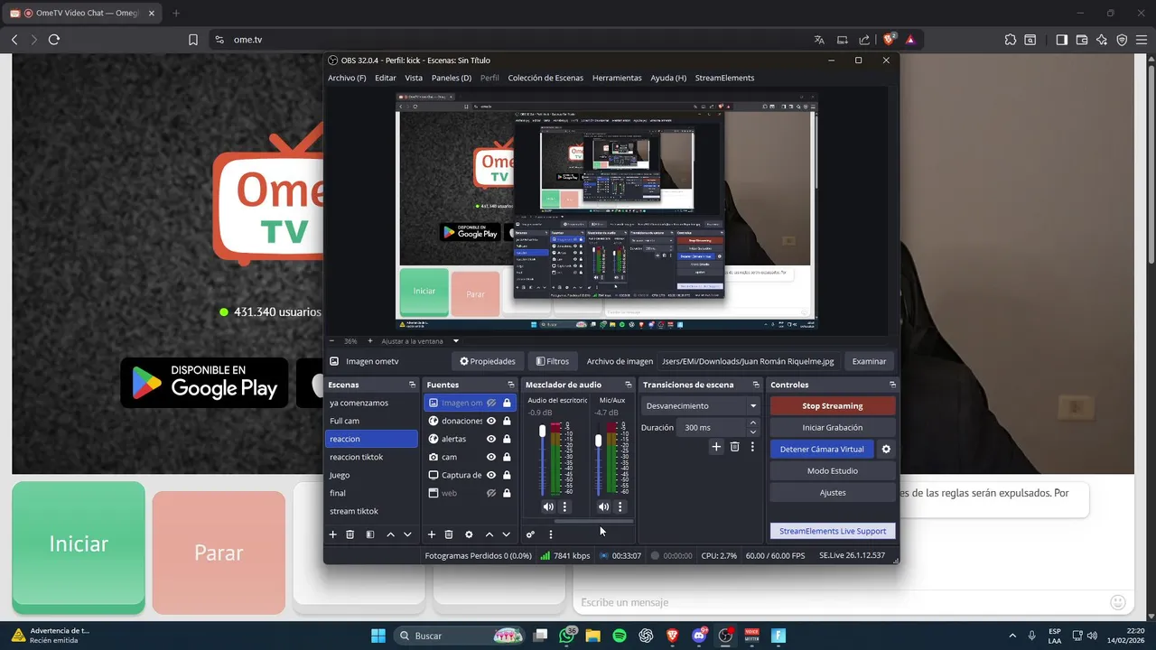The height and width of the screenshot is (650, 1156).
Task: Hide the alertas source
Action: 491,439
